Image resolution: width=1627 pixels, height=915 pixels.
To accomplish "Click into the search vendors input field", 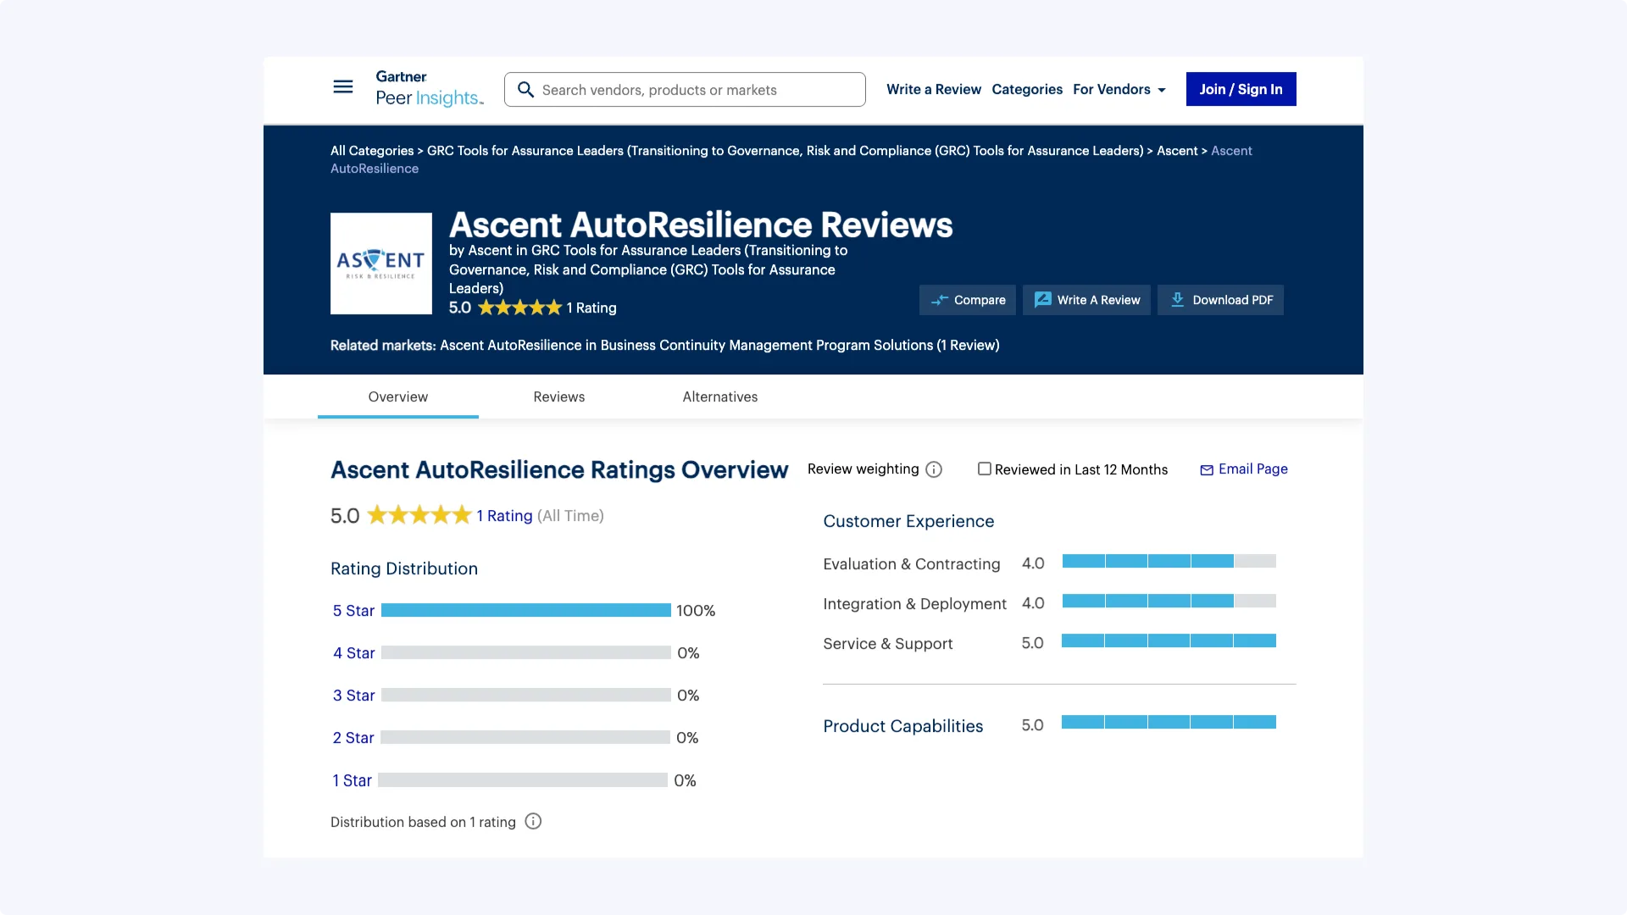I will coord(695,90).
